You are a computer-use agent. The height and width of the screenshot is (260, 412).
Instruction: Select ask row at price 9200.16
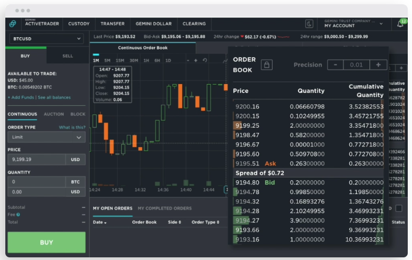coord(308,106)
